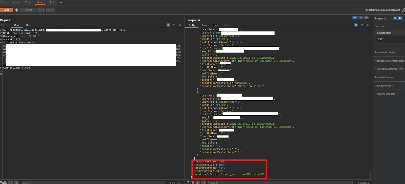Expand Request Headers in Inspector
This screenshot has height=184, width=405.
point(389,86)
